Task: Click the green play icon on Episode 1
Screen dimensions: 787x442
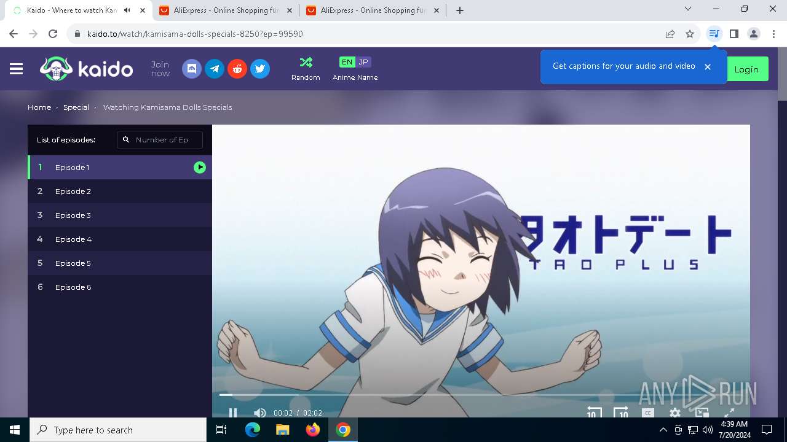Action: (200, 167)
